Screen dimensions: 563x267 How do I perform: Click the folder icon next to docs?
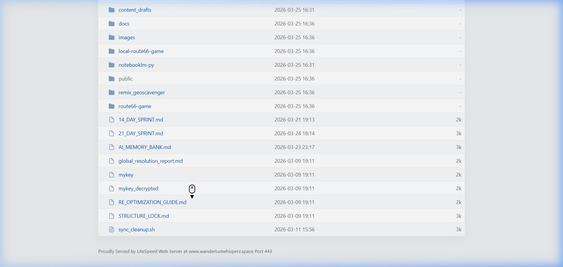point(111,24)
